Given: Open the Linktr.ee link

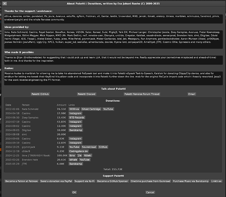Looking at the screenshot, I should point(216,181).
